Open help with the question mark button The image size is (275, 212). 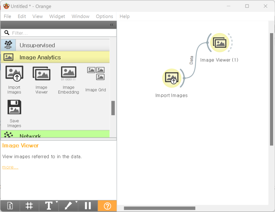tap(107, 206)
